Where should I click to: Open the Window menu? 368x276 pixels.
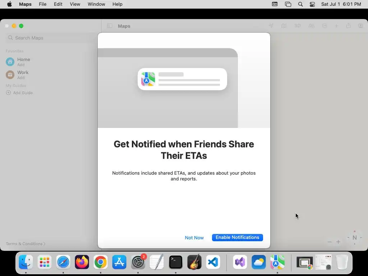[96, 4]
